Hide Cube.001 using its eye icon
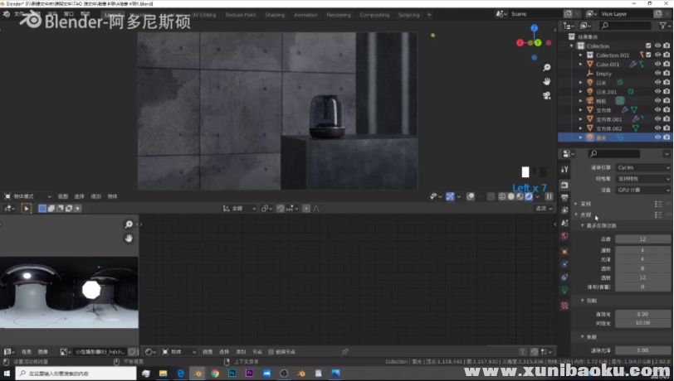Image resolution: width=674 pixels, height=381 pixels. 657,64
